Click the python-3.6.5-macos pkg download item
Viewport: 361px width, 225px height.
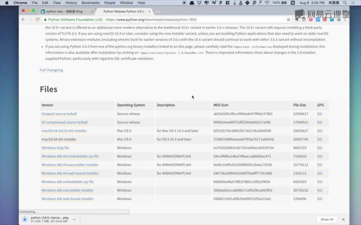pyautogui.click(x=50, y=219)
